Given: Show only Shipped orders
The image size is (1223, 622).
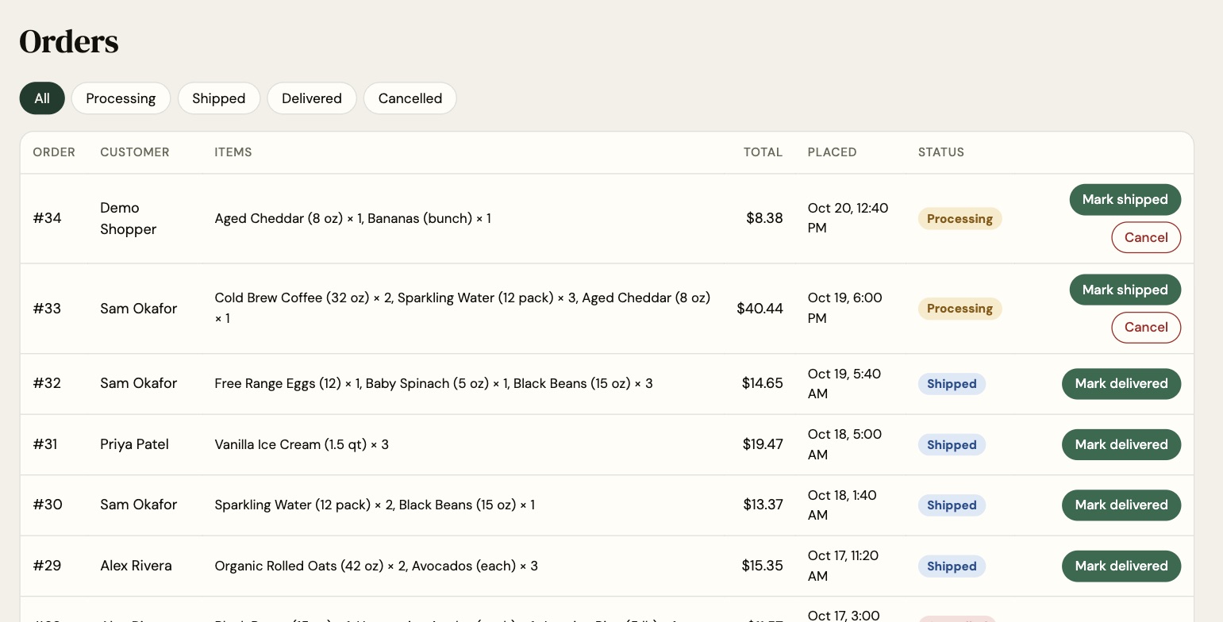Looking at the screenshot, I should [218, 98].
